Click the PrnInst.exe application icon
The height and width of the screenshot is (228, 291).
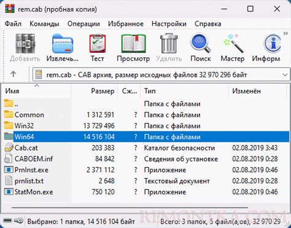[x=9, y=170]
